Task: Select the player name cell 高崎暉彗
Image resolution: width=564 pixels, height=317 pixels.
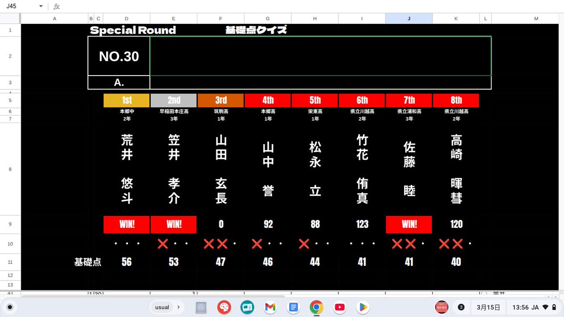Action: coord(456,169)
